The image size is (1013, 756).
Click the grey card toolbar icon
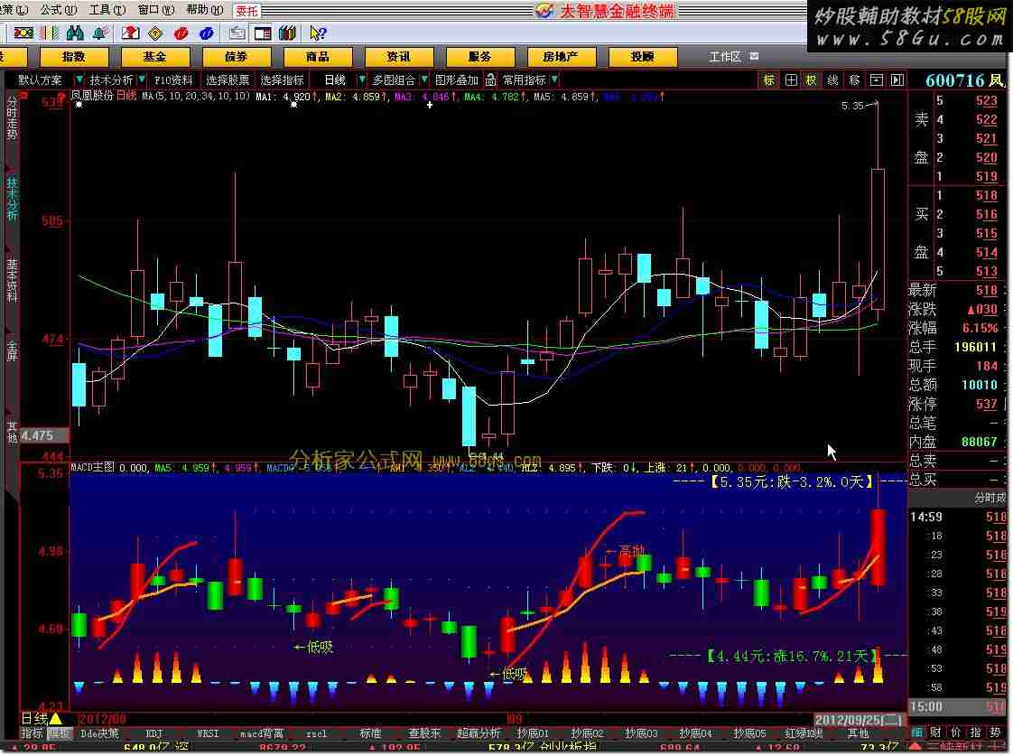click(x=237, y=33)
